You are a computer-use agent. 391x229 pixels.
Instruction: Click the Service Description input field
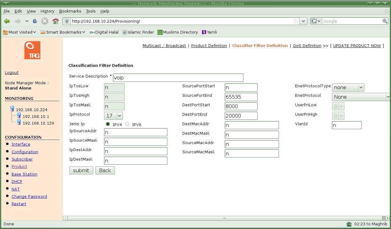[x=178, y=78]
